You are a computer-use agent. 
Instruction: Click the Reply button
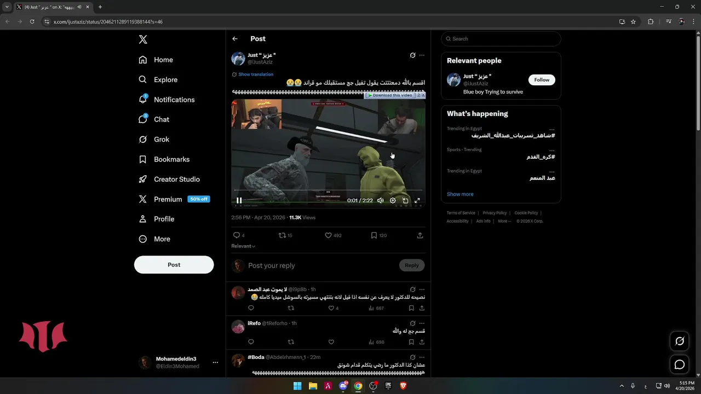(x=412, y=265)
